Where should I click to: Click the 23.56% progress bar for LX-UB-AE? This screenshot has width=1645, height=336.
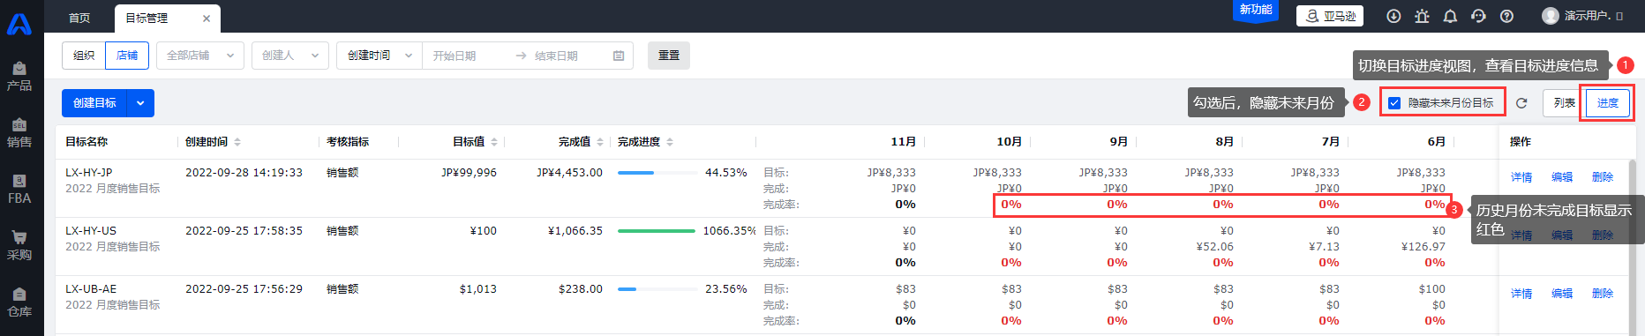tap(657, 289)
